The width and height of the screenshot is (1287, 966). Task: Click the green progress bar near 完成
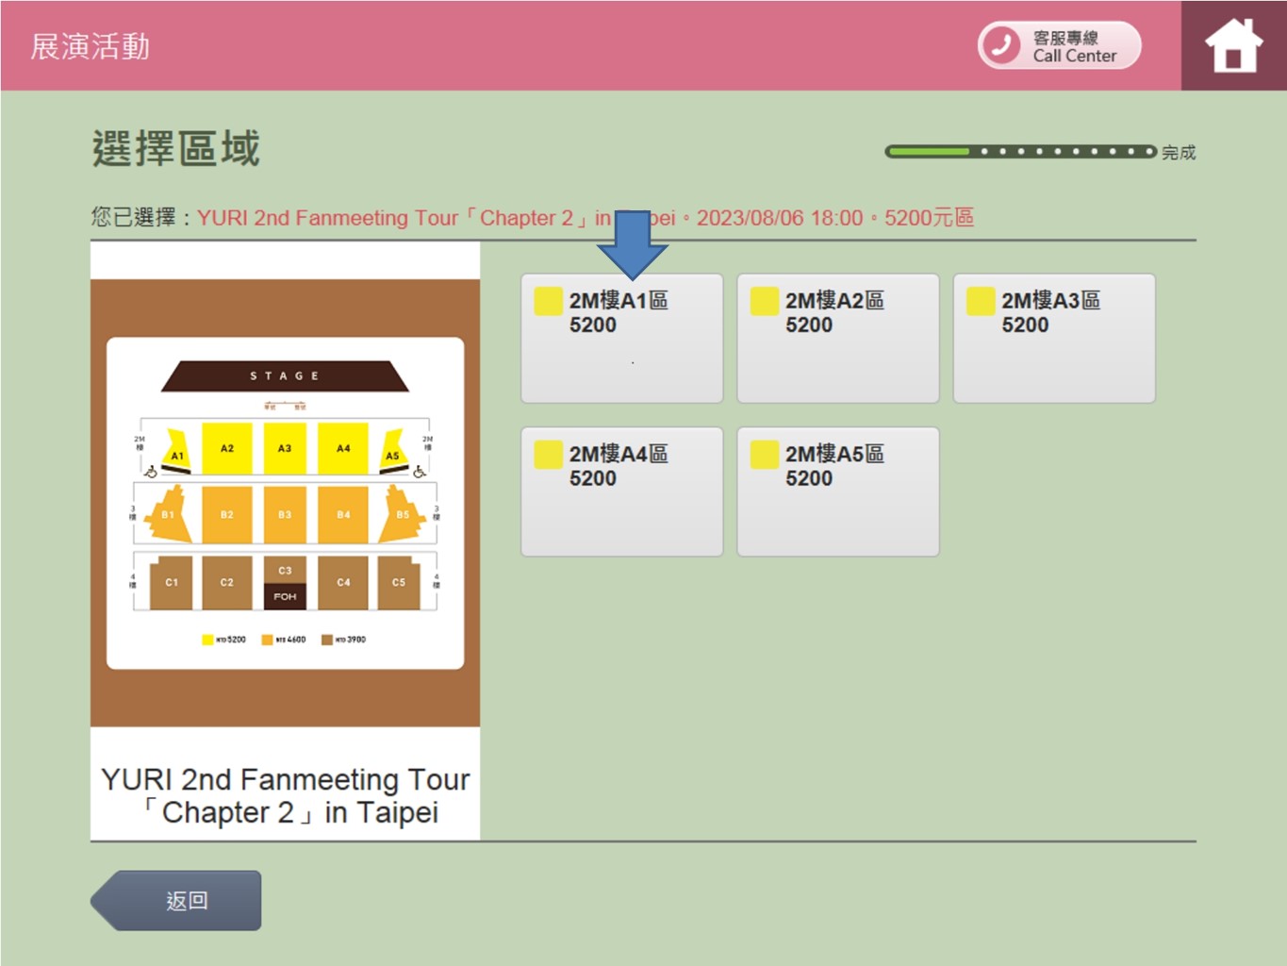(1020, 151)
